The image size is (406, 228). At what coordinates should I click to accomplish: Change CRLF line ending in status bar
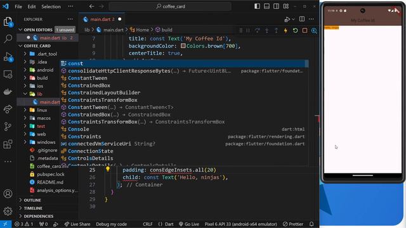[x=148, y=224]
